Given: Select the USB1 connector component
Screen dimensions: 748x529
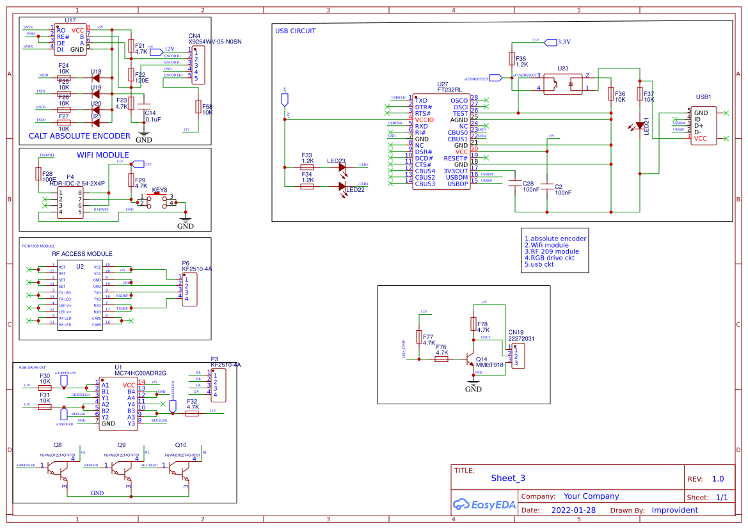Looking at the screenshot, I should [x=704, y=125].
